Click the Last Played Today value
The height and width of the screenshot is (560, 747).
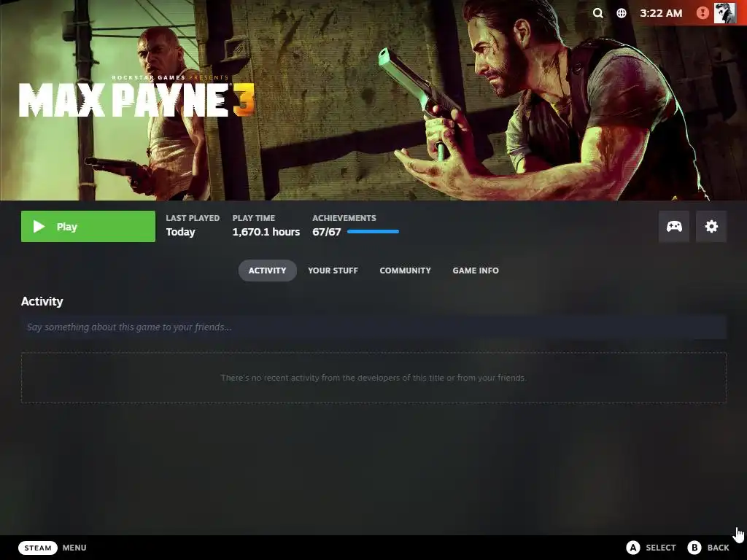point(180,232)
